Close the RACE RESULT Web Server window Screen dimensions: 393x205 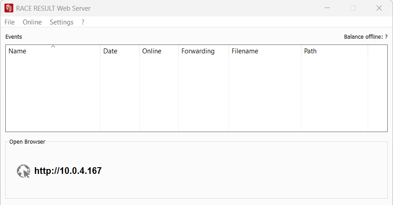[379, 8]
